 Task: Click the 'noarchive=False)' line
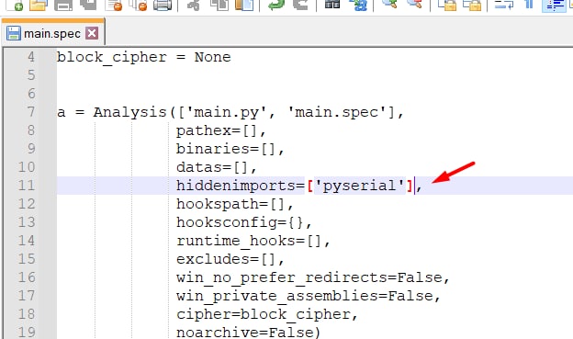249,332
